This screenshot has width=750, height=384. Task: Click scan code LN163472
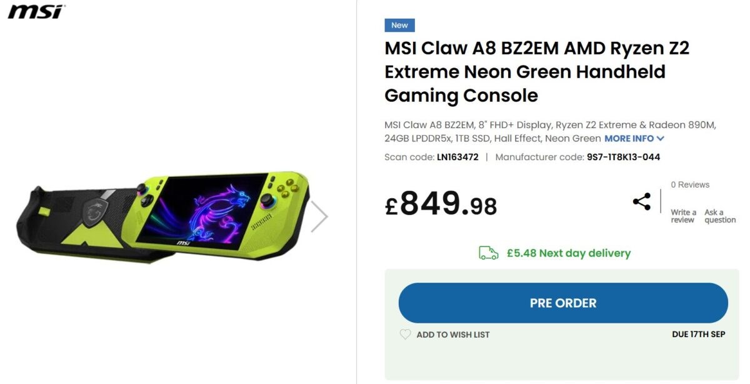tap(457, 157)
